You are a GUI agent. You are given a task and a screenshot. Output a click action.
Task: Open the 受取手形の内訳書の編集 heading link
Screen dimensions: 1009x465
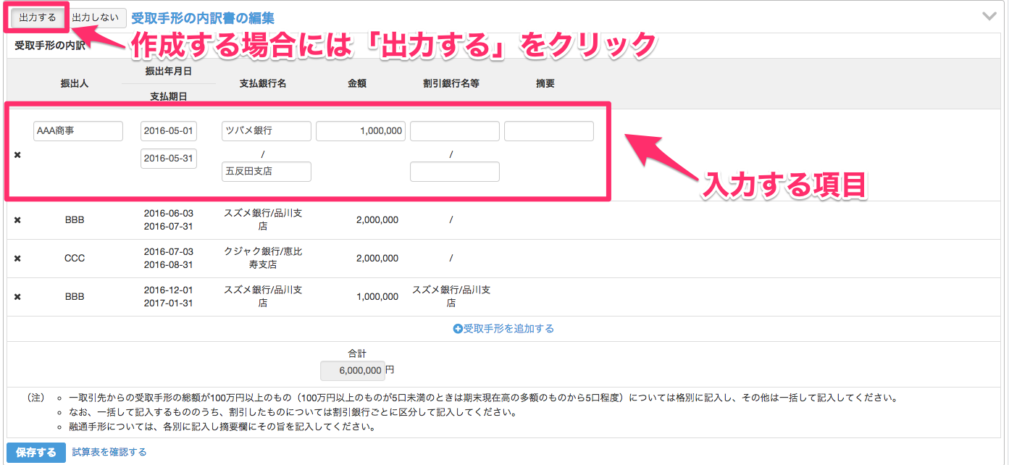(x=203, y=17)
